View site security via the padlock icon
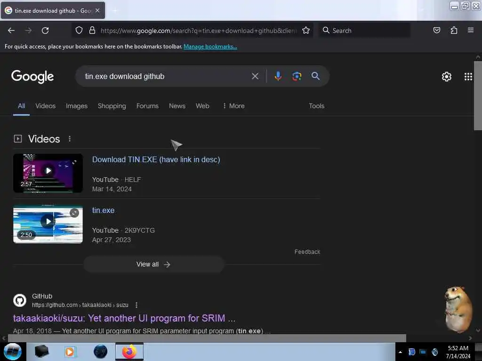The width and height of the screenshot is (482, 361). click(92, 31)
